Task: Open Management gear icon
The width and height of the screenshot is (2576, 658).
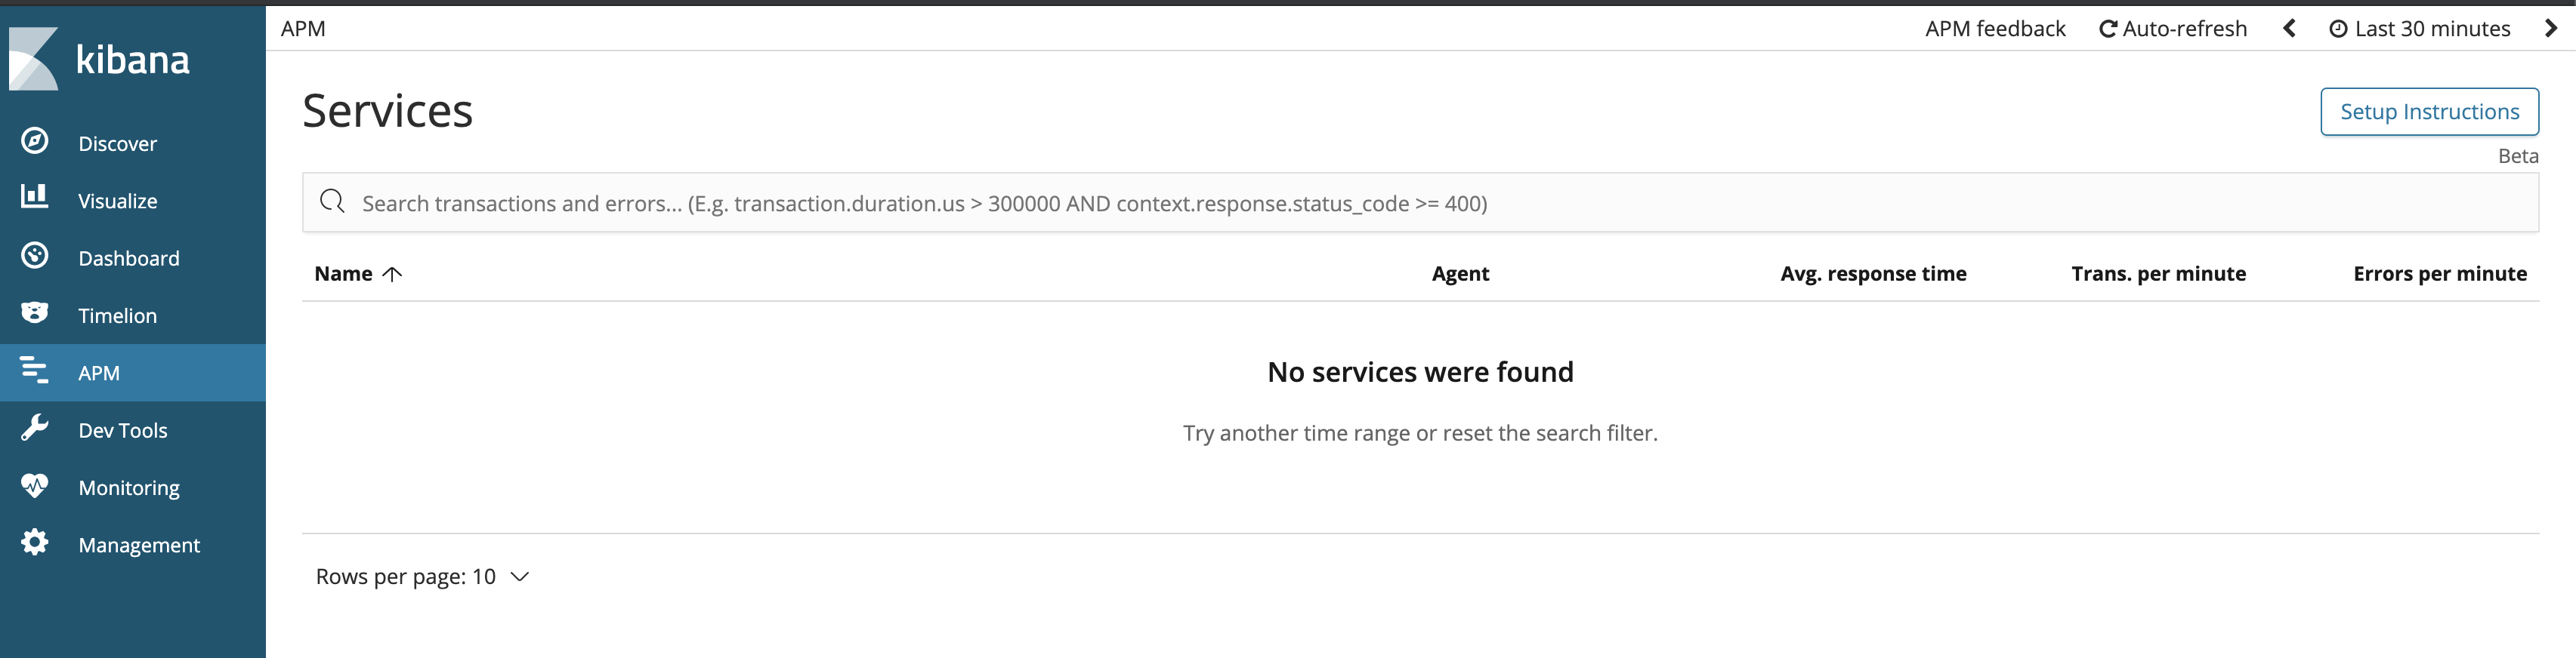Action: point(35,543)
